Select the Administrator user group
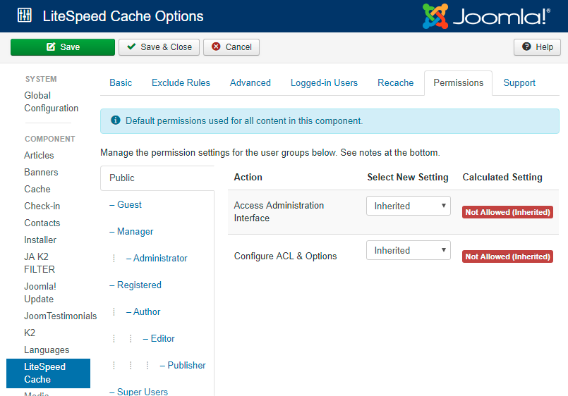The height and width of the screenshot is (396, 568). pyautogui.click(x=157, y=258)
